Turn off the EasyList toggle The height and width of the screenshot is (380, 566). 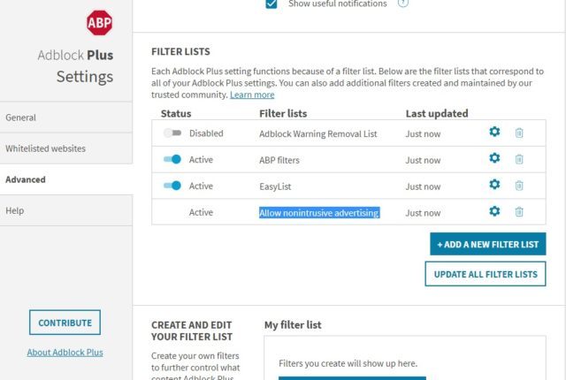(x=172, y=186)
